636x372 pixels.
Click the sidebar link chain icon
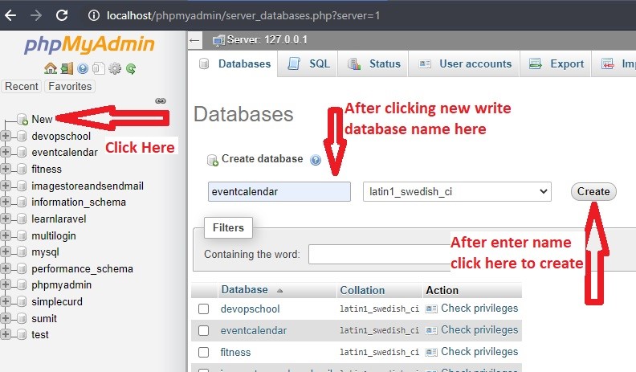point(160,101)
